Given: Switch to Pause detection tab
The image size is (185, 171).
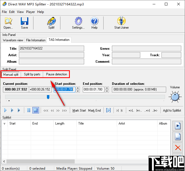Looking at the screenshot, I should pos(57,74).
